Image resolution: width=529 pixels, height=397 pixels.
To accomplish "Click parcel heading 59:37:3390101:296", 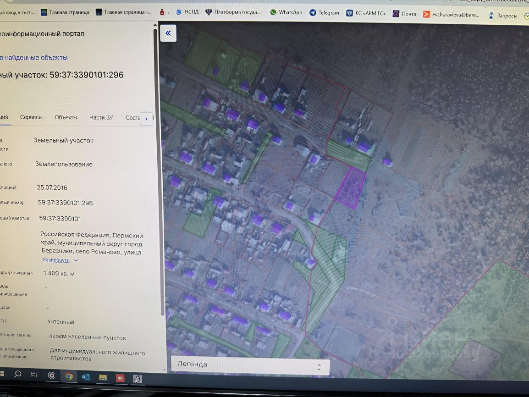I will pos(86,75).
